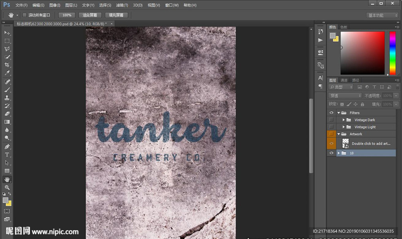The height and width of the screenshot is (239, 402).
Task: Show the Vintage Light group
Action: click(331, 127)
